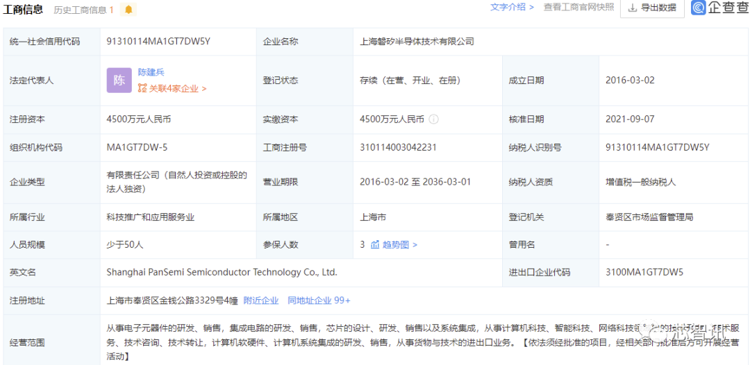Viewport: 750px width, 365px height.
Task: Open 同地址企业 99+ link
Action: click(319, 300)
